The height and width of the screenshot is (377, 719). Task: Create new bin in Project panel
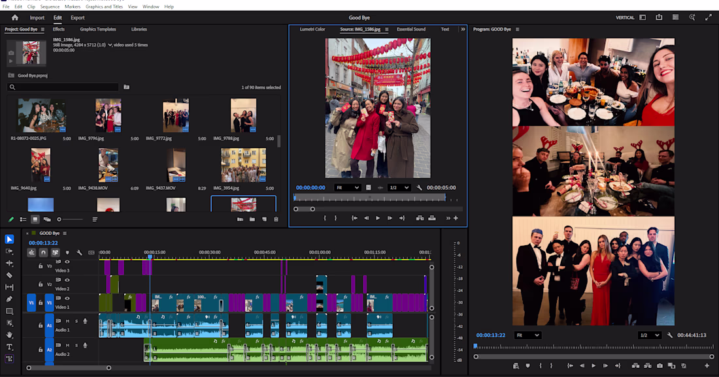tap(252, 220)
